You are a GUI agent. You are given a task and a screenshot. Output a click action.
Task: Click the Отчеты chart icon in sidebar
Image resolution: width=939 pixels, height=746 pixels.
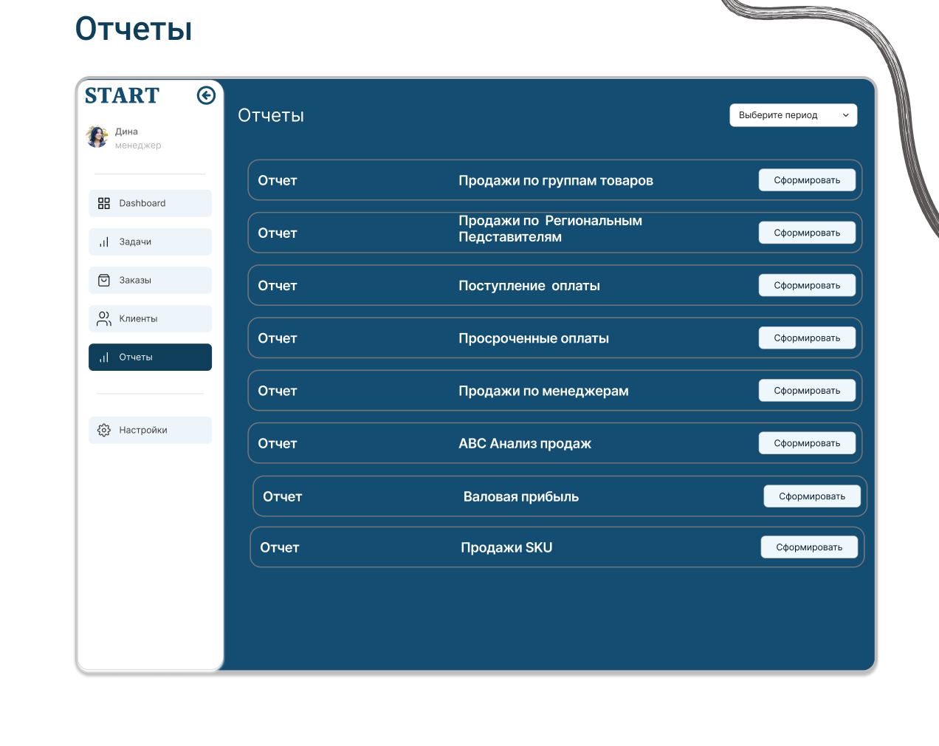[x=104, y=357]
